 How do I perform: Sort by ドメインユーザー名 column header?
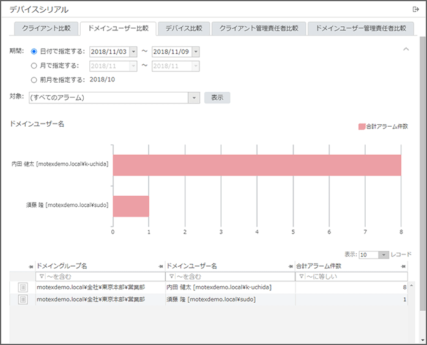[x=191, y=266]
